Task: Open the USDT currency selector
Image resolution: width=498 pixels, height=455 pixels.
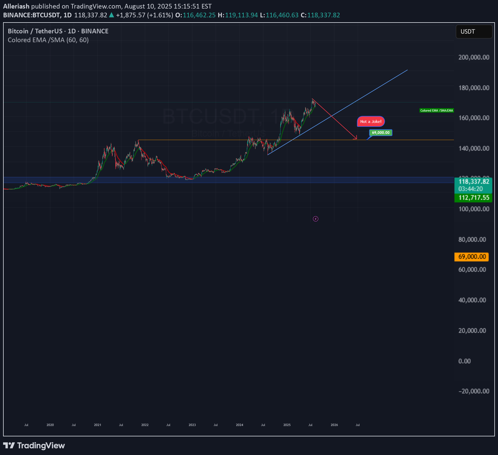Action: (474, 31)
